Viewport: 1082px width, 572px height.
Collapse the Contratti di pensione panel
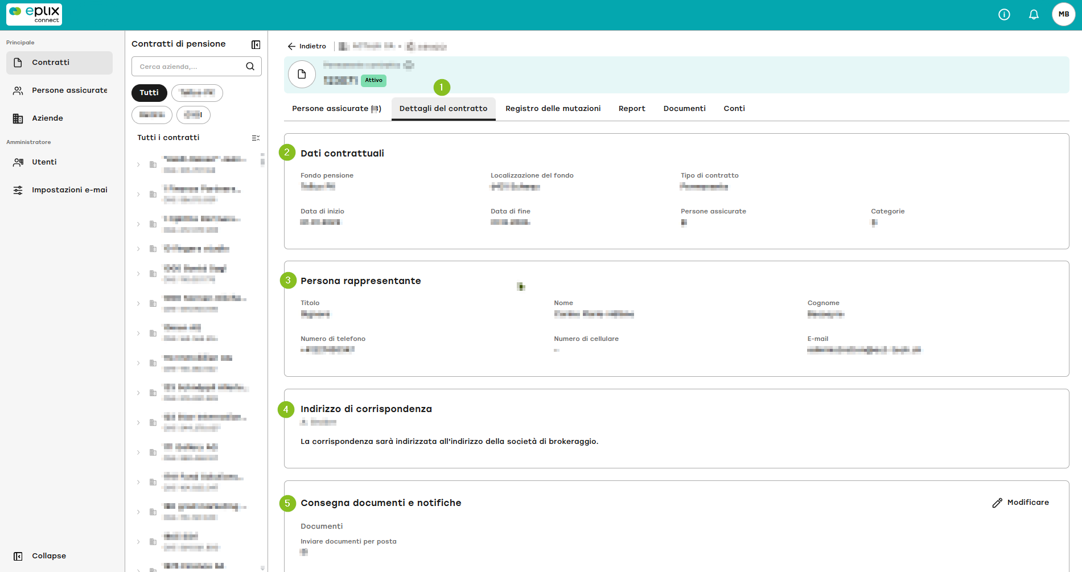pyautogui.click(x=256, y=44)
